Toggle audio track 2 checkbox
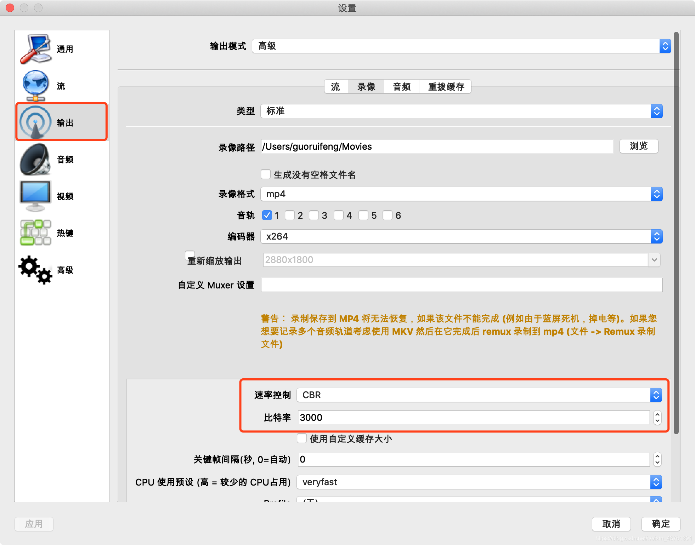Image resolution: width=695 pixels, height=545 pixels. coord(290,215)
